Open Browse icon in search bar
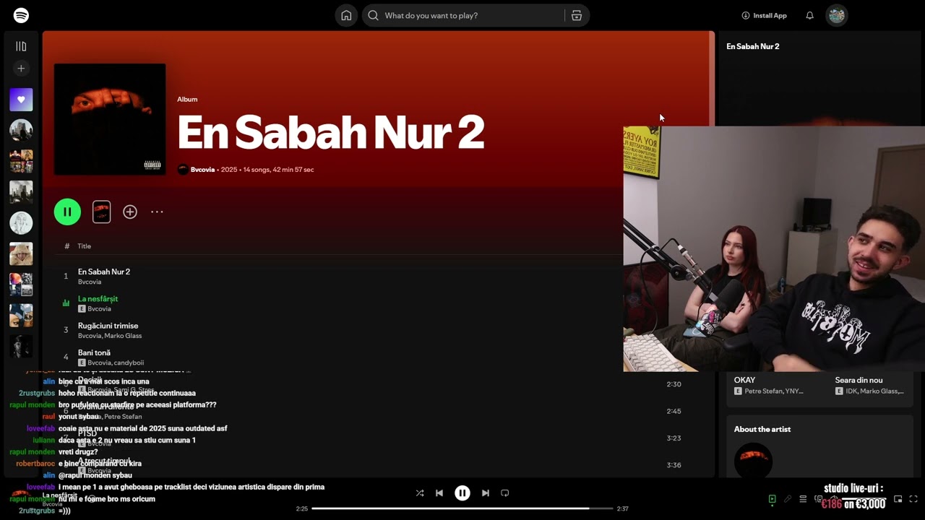 click(576, 15)
